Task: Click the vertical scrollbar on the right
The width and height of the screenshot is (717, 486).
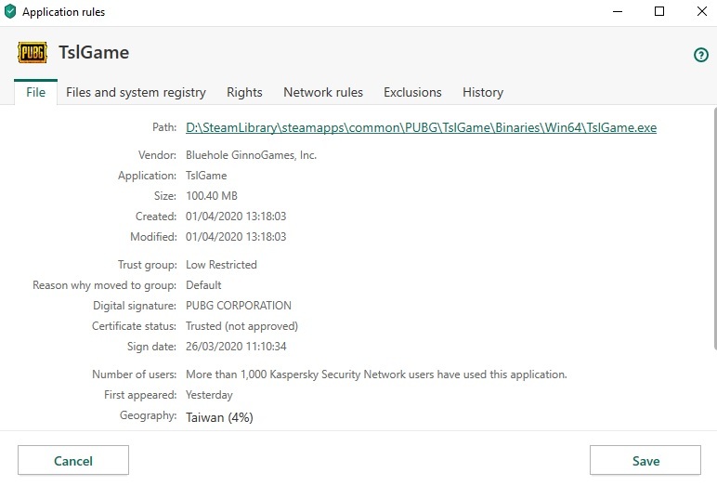Action: click(715, 229)
